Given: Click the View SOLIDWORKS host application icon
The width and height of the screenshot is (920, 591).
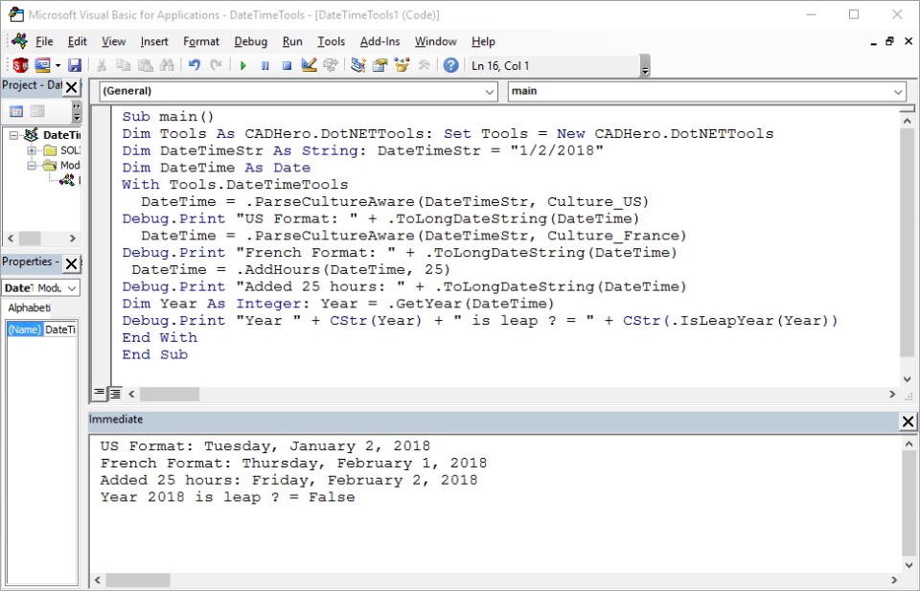Looking at the screenshot, I should (x=20, y=65).
